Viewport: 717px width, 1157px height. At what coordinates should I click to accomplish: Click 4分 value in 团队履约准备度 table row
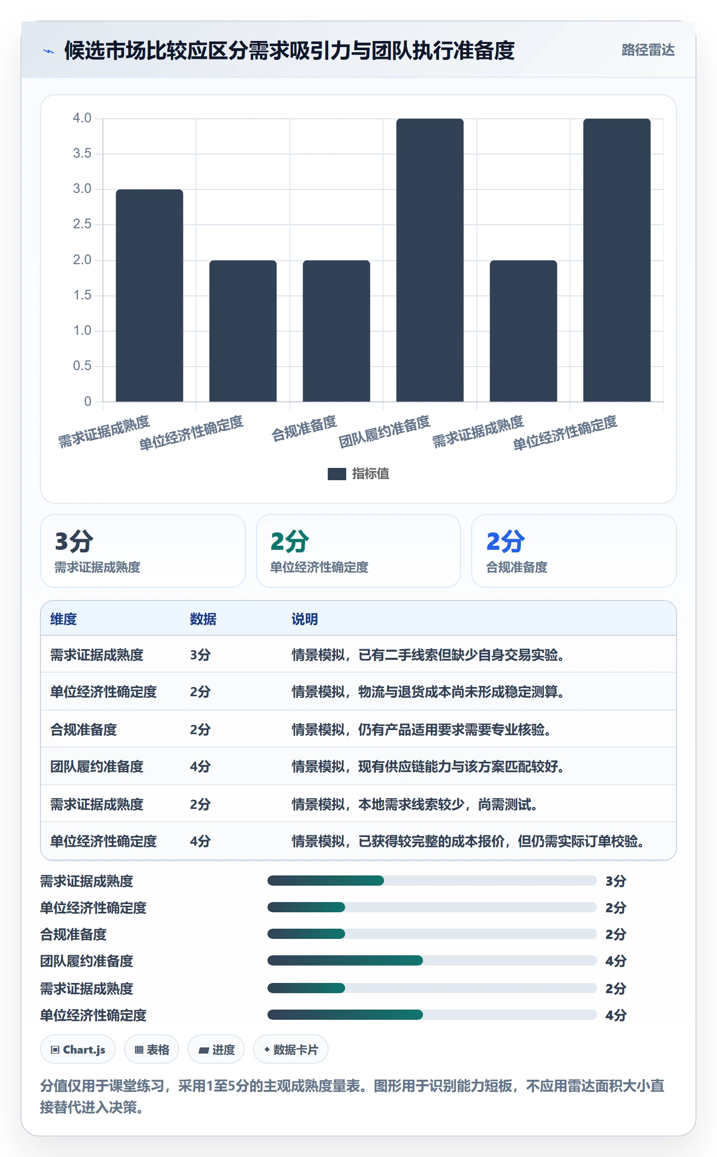[x=200, y=766]
